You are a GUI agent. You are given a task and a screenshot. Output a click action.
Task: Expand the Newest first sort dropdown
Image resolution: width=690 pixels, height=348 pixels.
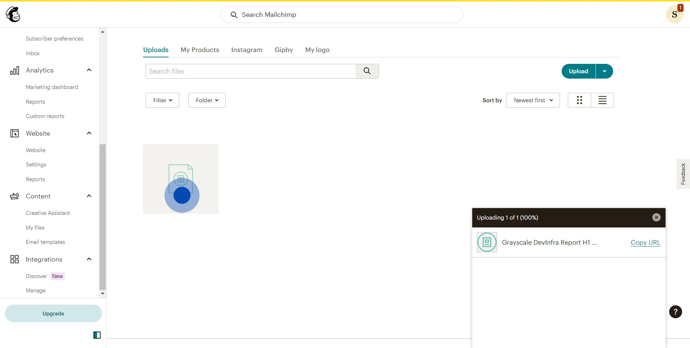pos(533,100)
